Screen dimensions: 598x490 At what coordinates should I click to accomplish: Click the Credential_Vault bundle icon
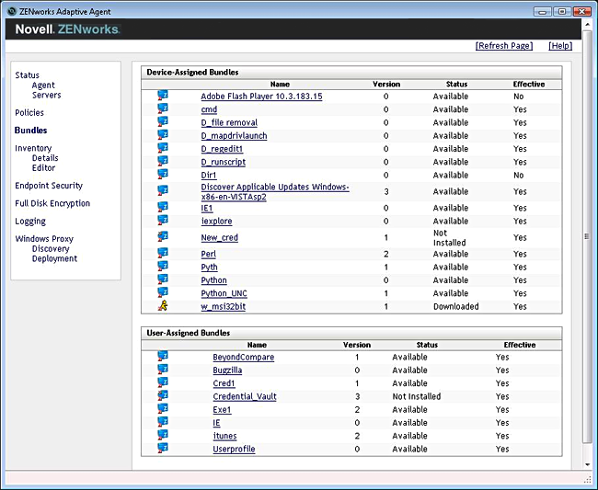tap(163, 396)
